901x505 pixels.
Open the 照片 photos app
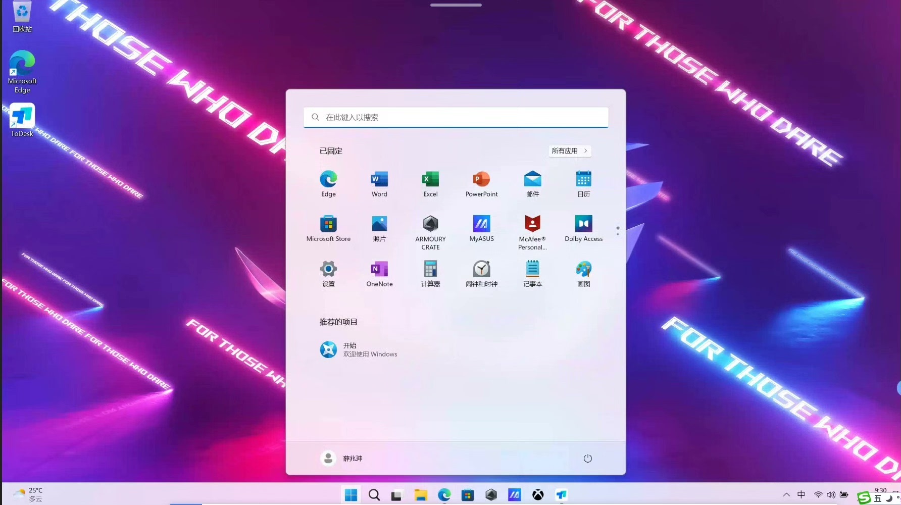pos(379,229)
